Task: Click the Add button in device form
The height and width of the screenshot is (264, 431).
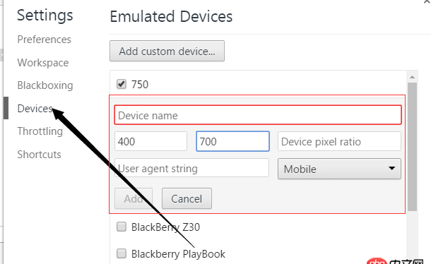Action: pyautogui.click(x=134, y=198)
